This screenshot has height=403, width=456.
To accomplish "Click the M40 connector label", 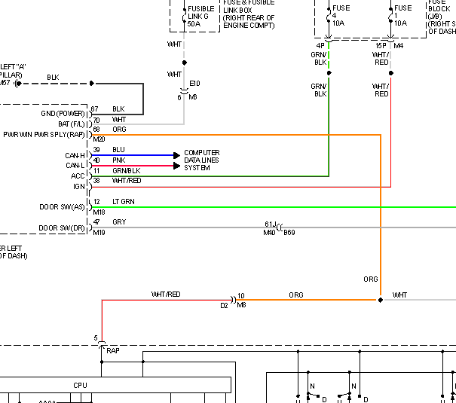I will click(x=269, y=233).
